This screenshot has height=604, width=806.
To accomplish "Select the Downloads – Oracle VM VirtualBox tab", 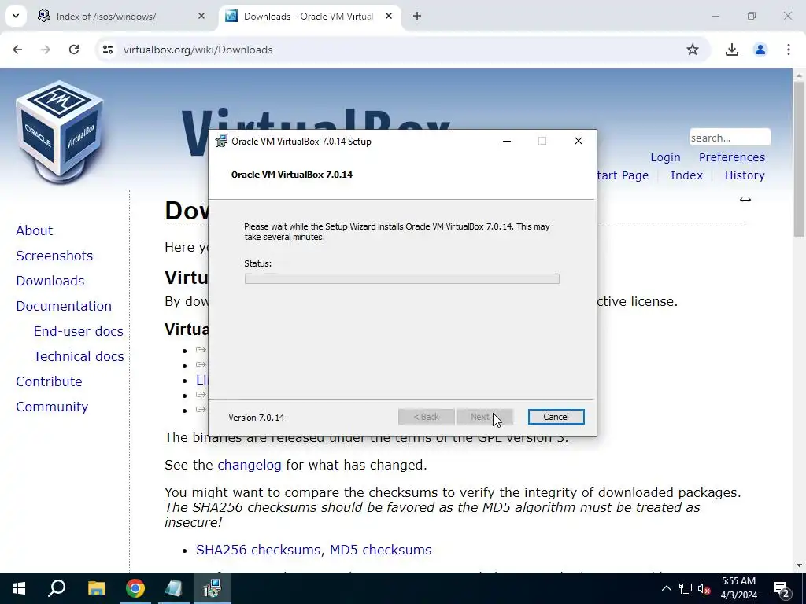I will pyautogui.click(x=308, y=17).
